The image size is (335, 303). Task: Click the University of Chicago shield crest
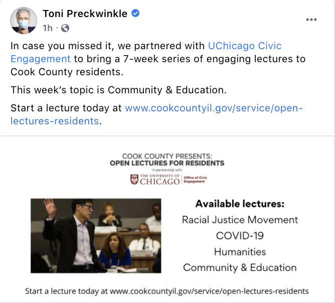coord(134,179)
